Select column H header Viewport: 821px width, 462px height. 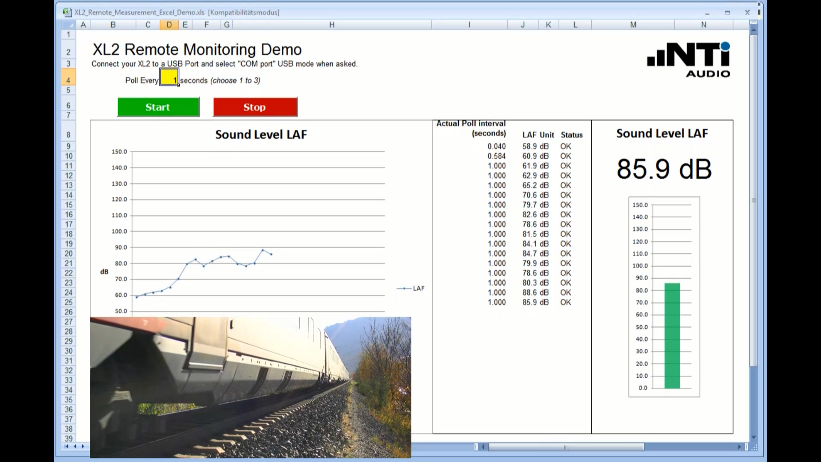332,25
